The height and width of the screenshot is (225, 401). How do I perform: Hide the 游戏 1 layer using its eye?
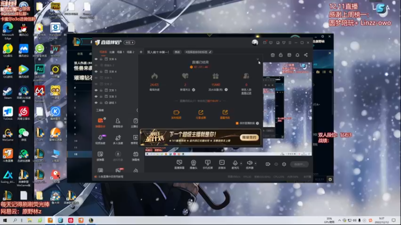[x=96, y=103]
